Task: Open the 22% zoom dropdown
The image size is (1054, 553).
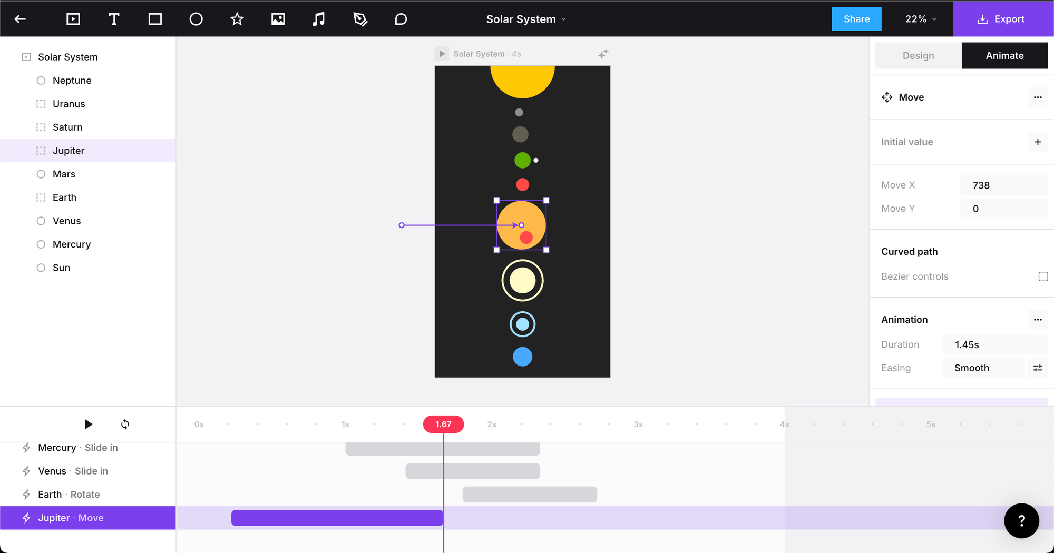Action: (x=920, y=19)
